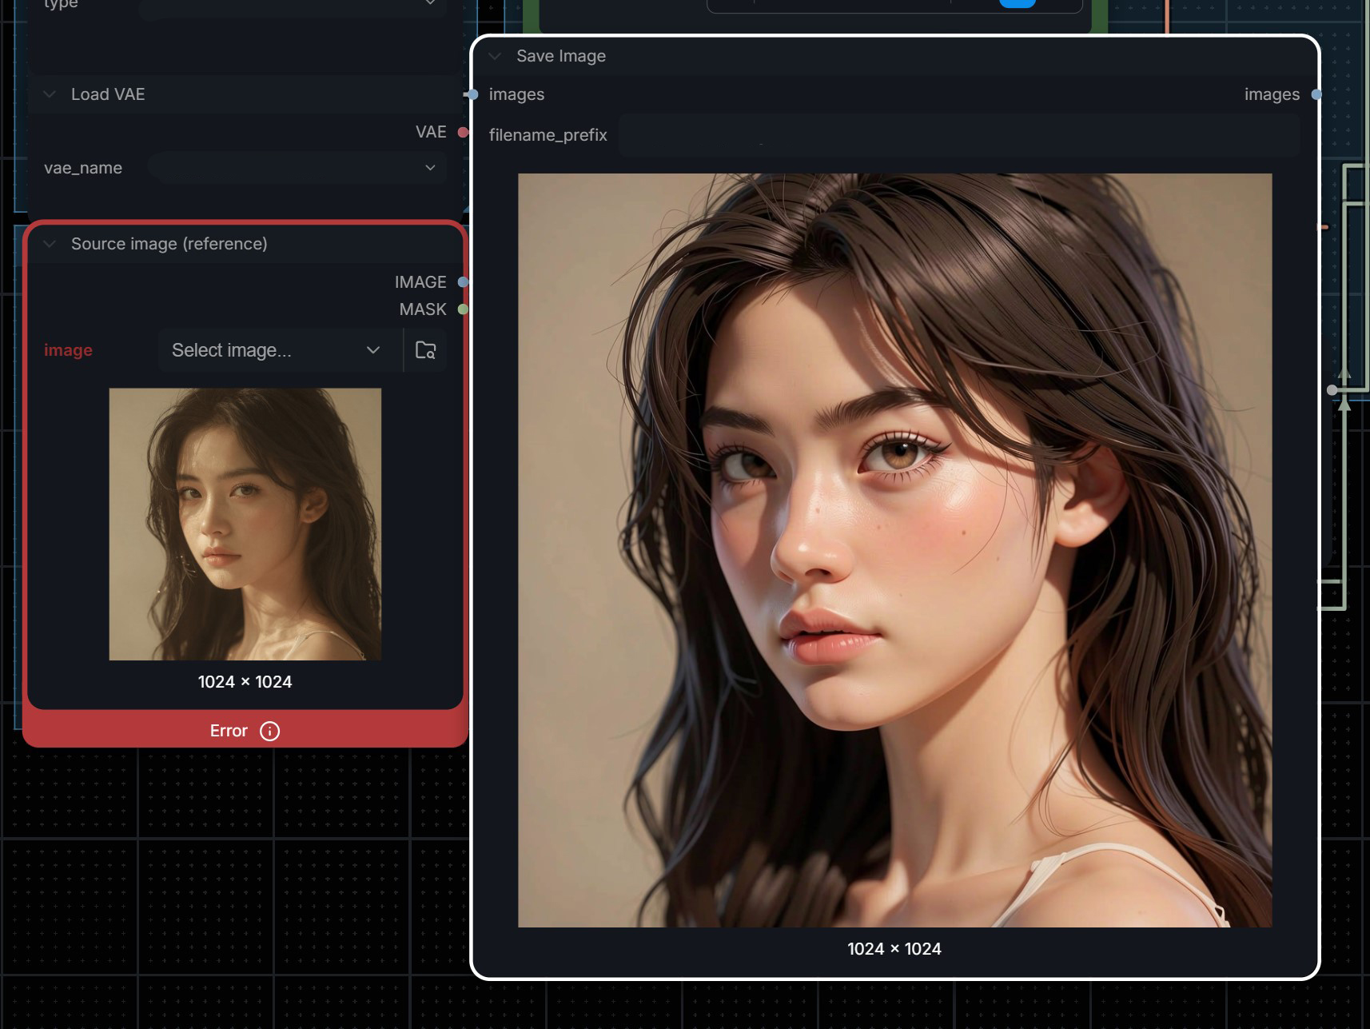Click the Error bar under Source image
The image size is (1370, 1029).
[x=245, y=730]
